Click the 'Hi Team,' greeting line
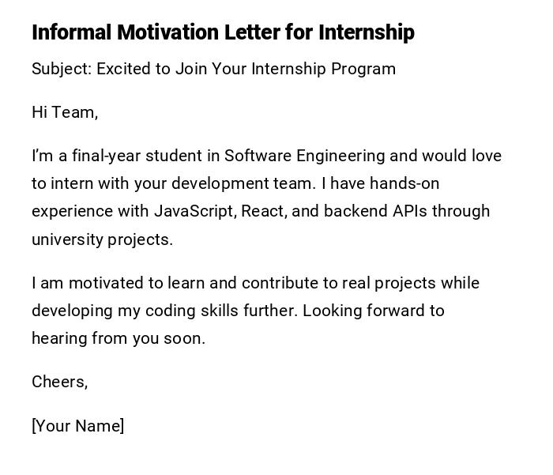Image resolution: width=553 pixels, height=475 pixels. point(65,112)
